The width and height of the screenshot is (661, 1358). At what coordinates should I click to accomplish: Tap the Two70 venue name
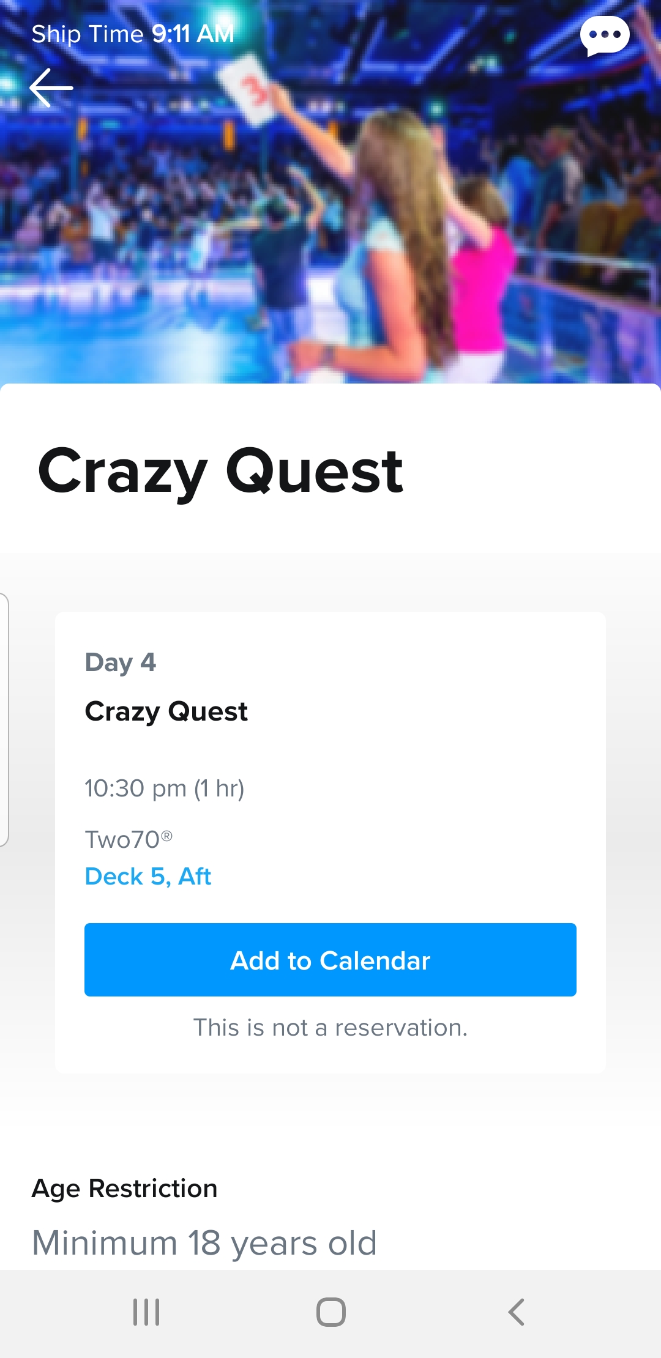pyautogui.click(x=129, y=839)
